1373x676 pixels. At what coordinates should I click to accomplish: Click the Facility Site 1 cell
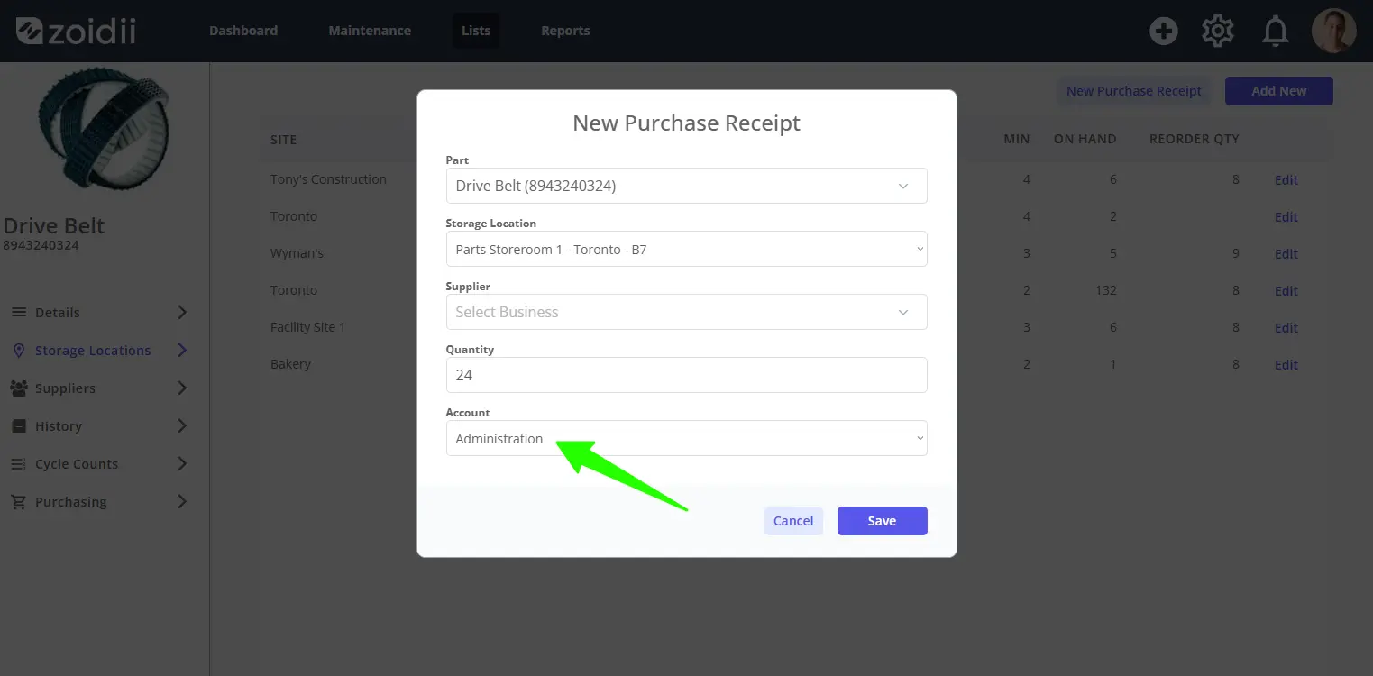pos(307,327)
